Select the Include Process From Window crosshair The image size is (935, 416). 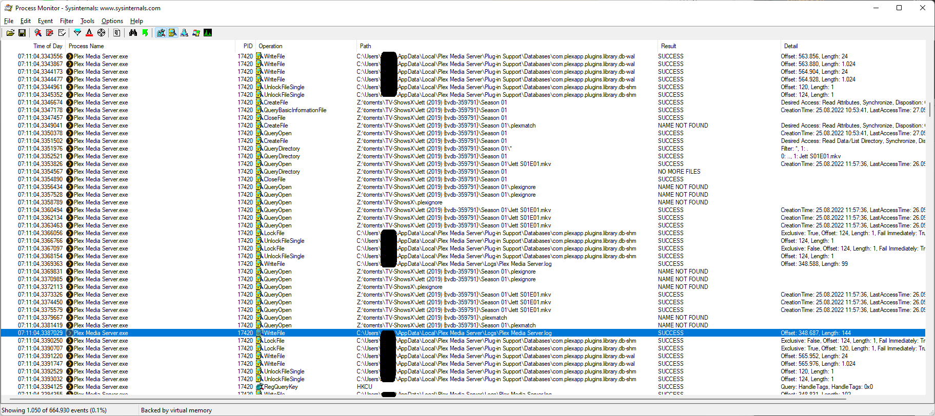pyautogui.click(x=102, y=33)
